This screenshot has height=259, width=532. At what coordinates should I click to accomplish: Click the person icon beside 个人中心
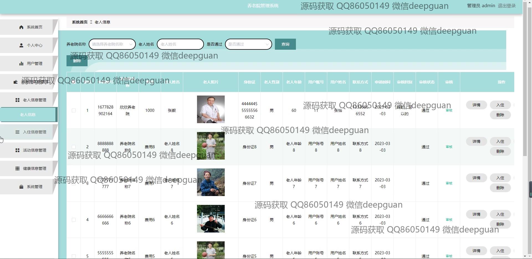[21, 45]
